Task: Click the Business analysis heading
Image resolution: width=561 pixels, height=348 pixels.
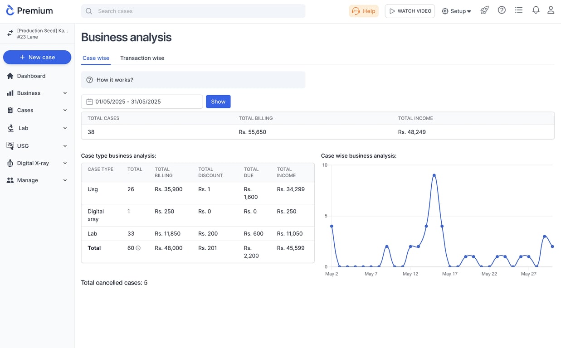Action: point(126,37)
